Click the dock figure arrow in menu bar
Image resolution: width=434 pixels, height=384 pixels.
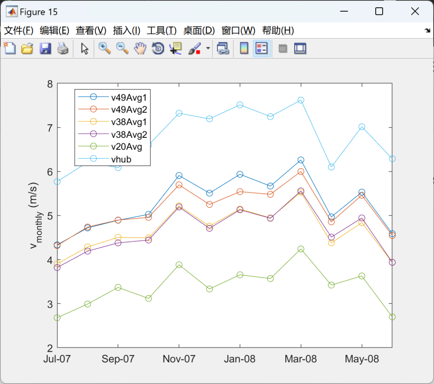pyautogui.click(x=427, y=31)
